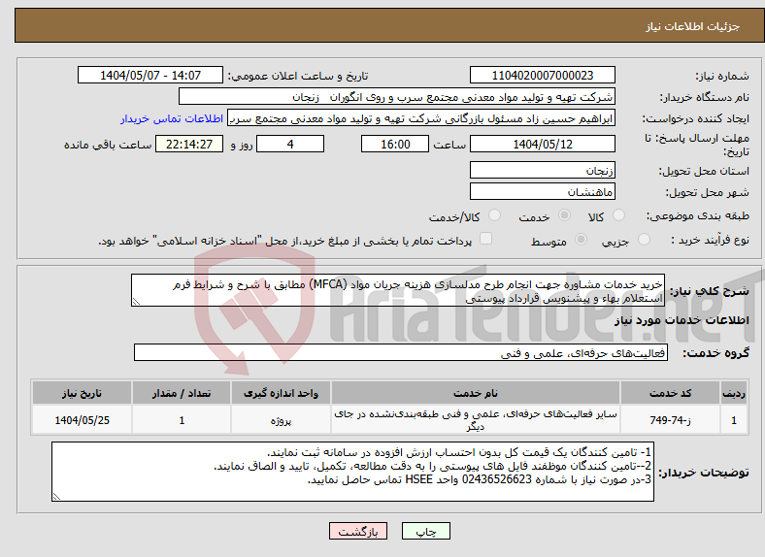Click the نوع فرآیند خرید label
Screen dimensions: 765x557
(711, 240)
